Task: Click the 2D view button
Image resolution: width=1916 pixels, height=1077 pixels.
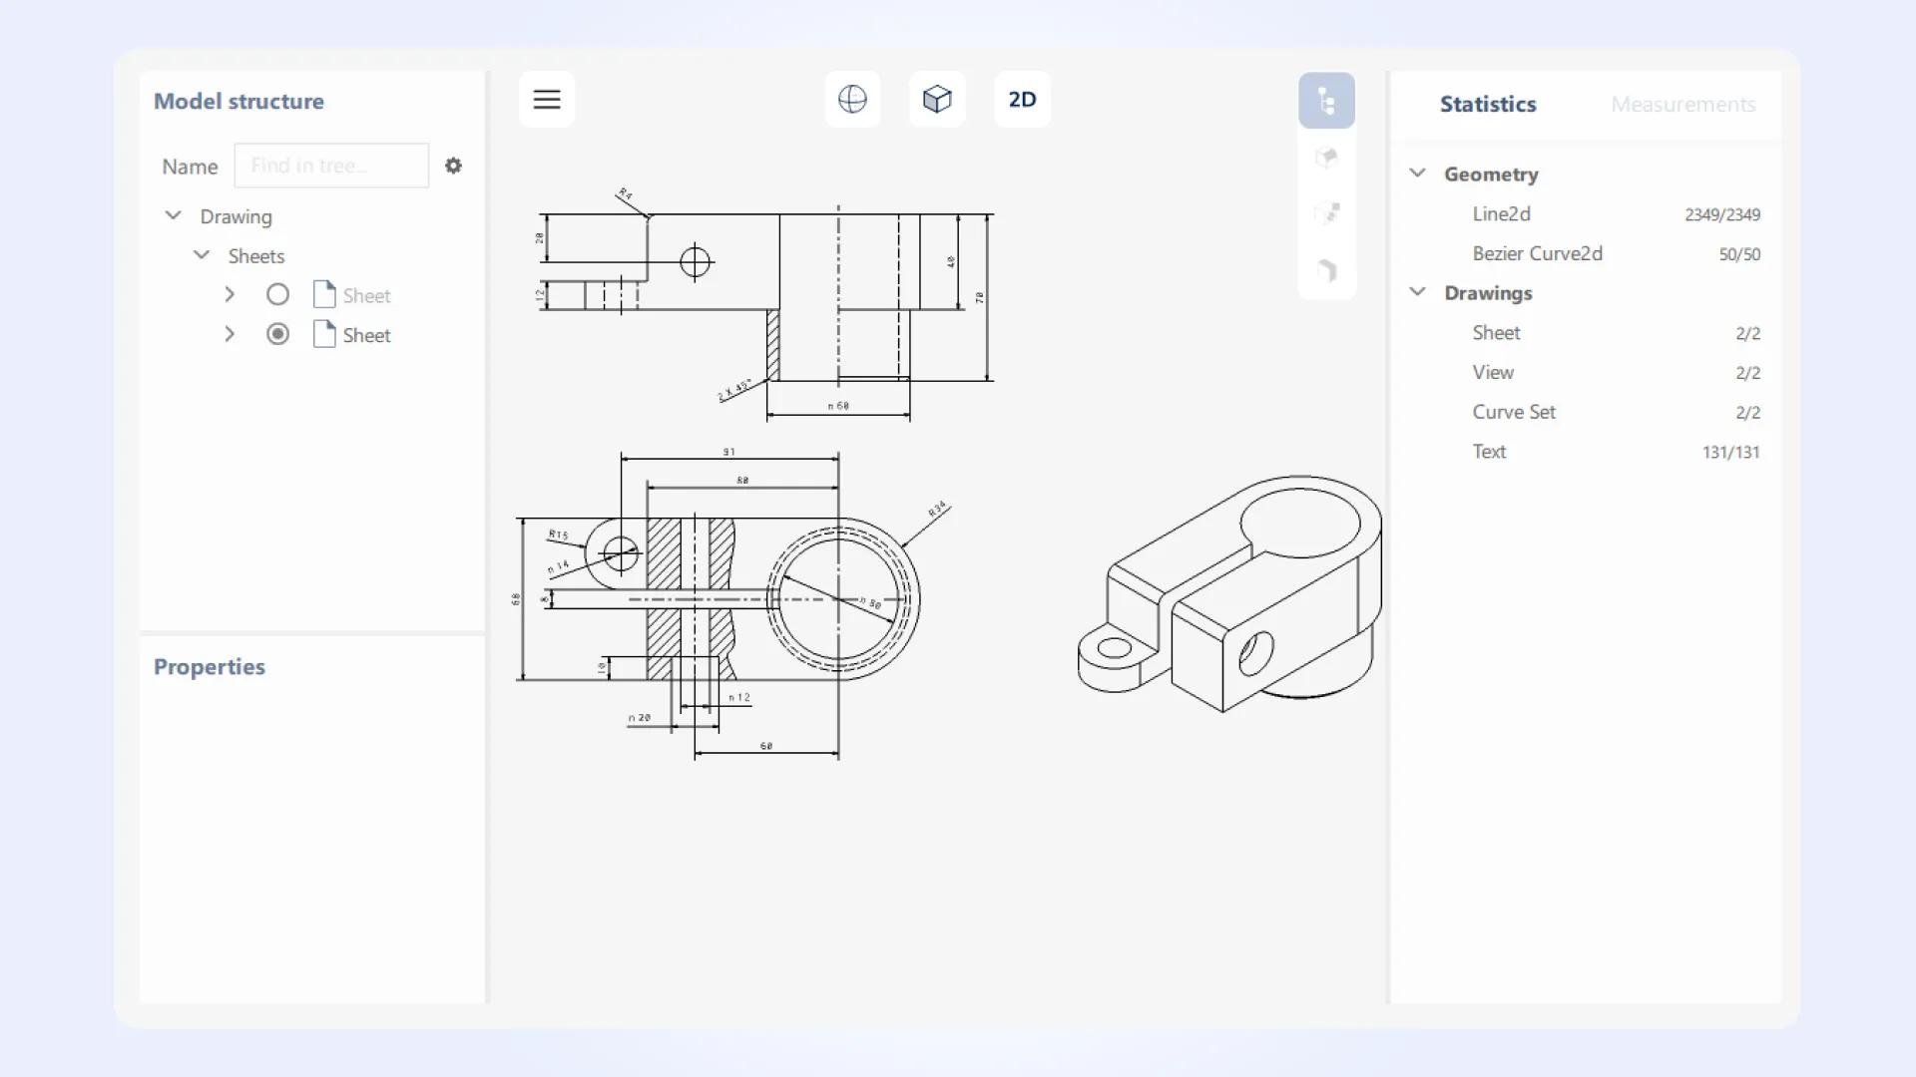Action: pyautogui.click(x=1022, y=99)
